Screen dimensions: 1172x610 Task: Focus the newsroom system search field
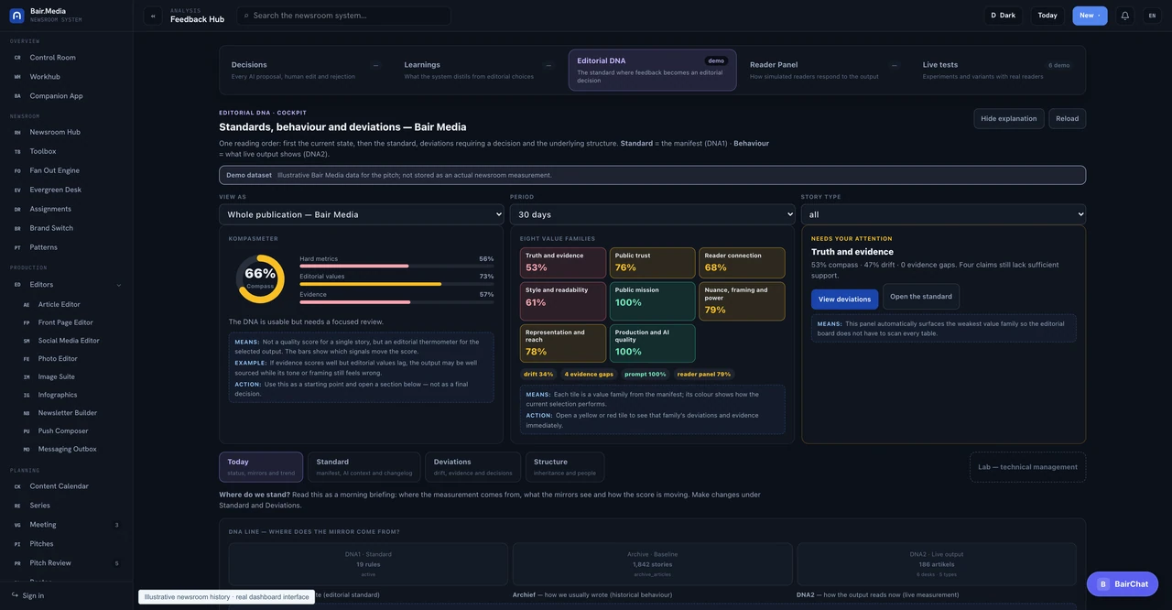click(343, 16)
